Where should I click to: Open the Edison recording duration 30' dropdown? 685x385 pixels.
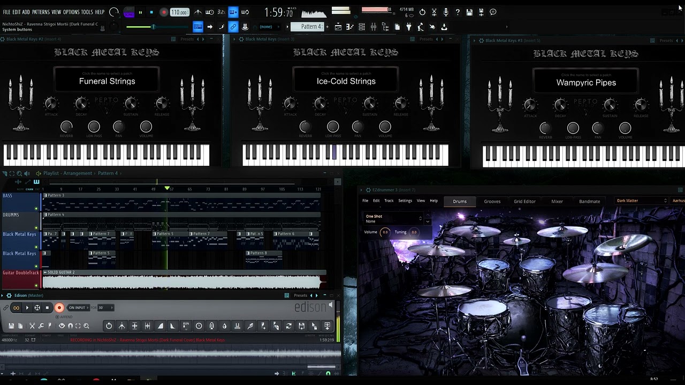coord(105,307)
